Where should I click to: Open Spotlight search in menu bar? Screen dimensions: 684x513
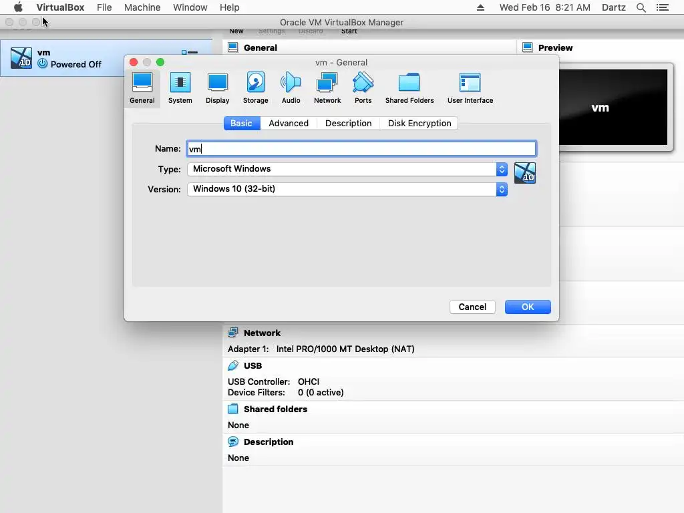coord(641,7)
